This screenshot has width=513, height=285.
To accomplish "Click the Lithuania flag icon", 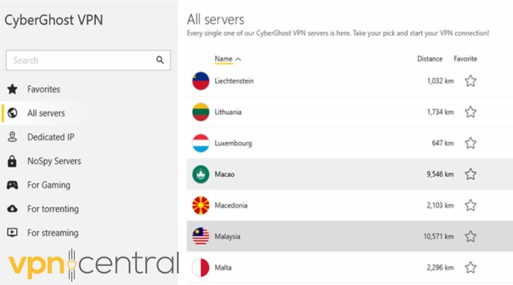I will [x=201, y=112].
